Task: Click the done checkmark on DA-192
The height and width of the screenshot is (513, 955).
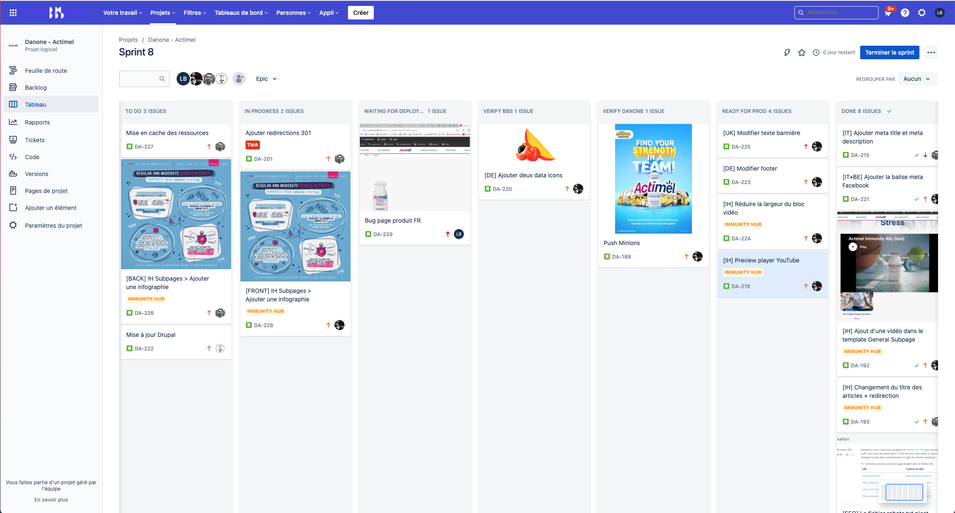Action: point(917,366)
